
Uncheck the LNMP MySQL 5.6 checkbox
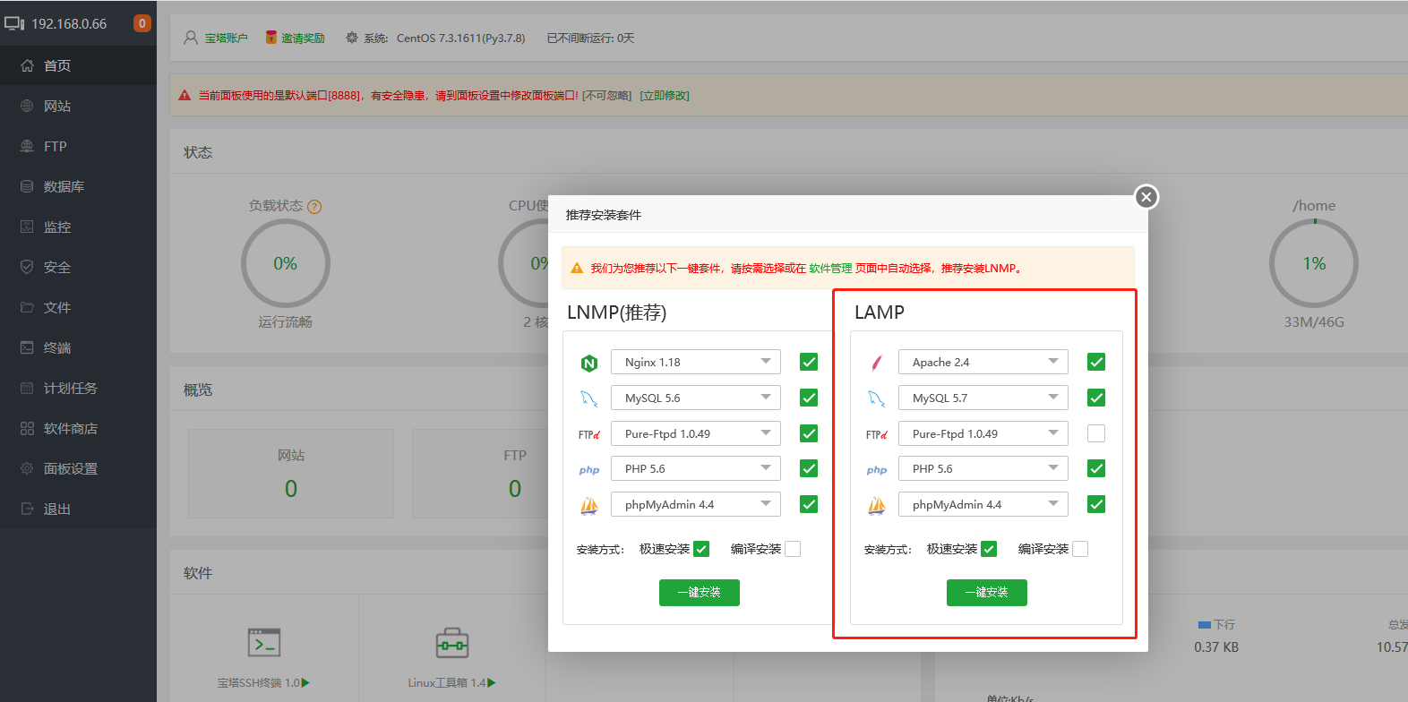tap(809, 398)
